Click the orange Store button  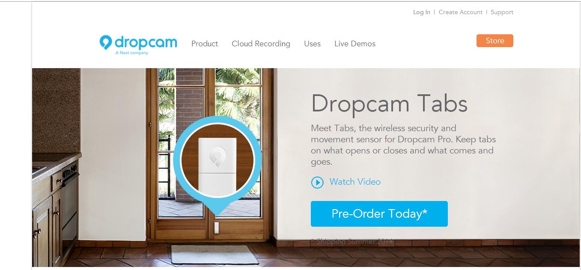(x=495, y=41)
